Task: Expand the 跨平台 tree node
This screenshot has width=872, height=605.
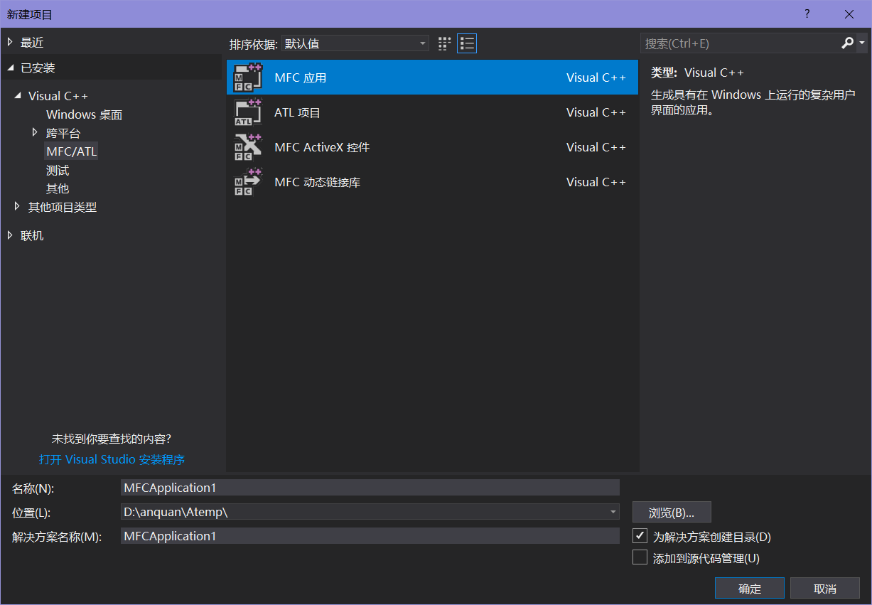Action: pos(35,132)
